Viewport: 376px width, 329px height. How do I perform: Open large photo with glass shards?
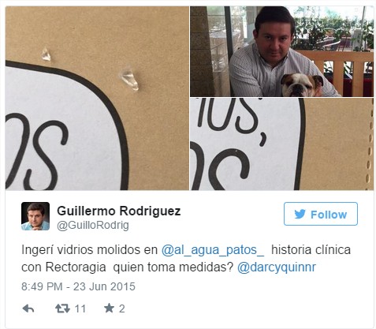pyautogui.click(x=97, y=98)
